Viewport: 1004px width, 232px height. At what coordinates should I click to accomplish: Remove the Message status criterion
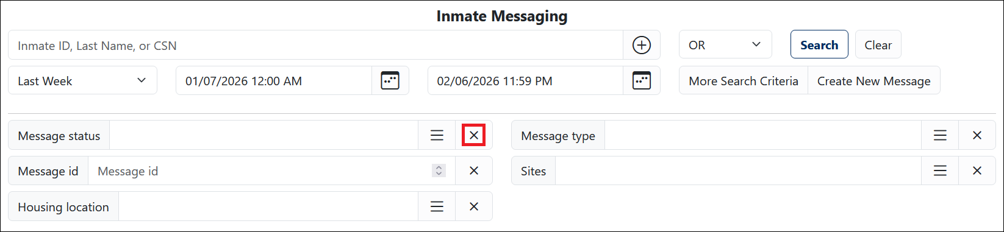[474, 135]
